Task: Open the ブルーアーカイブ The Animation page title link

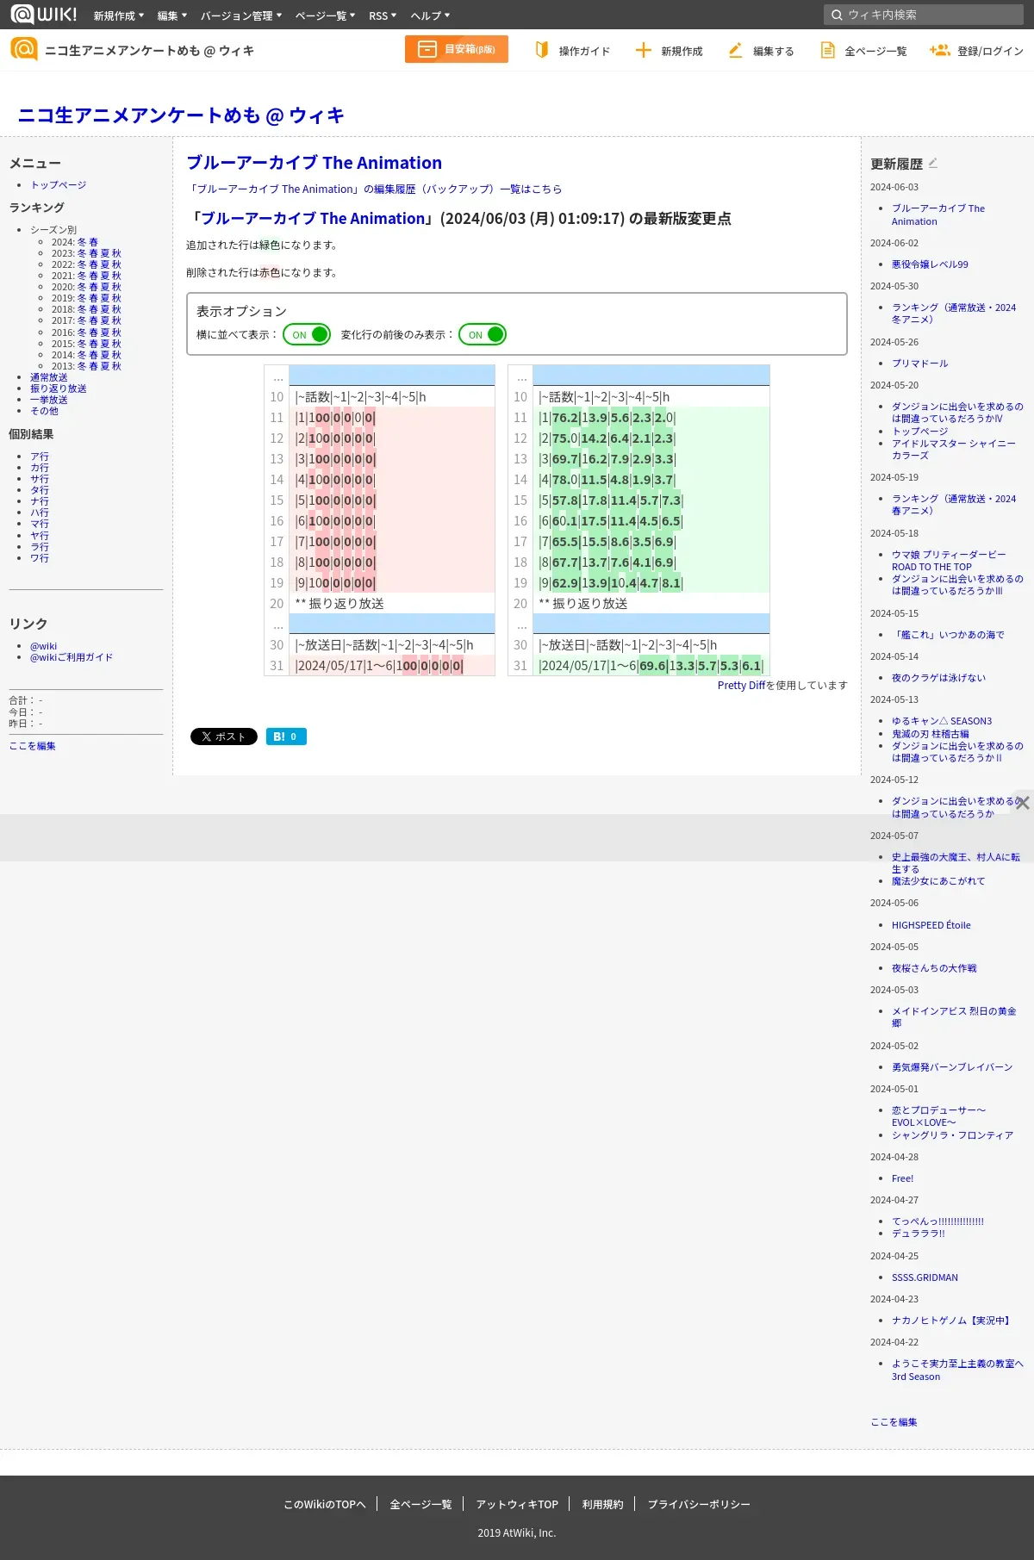Action: 314,162
